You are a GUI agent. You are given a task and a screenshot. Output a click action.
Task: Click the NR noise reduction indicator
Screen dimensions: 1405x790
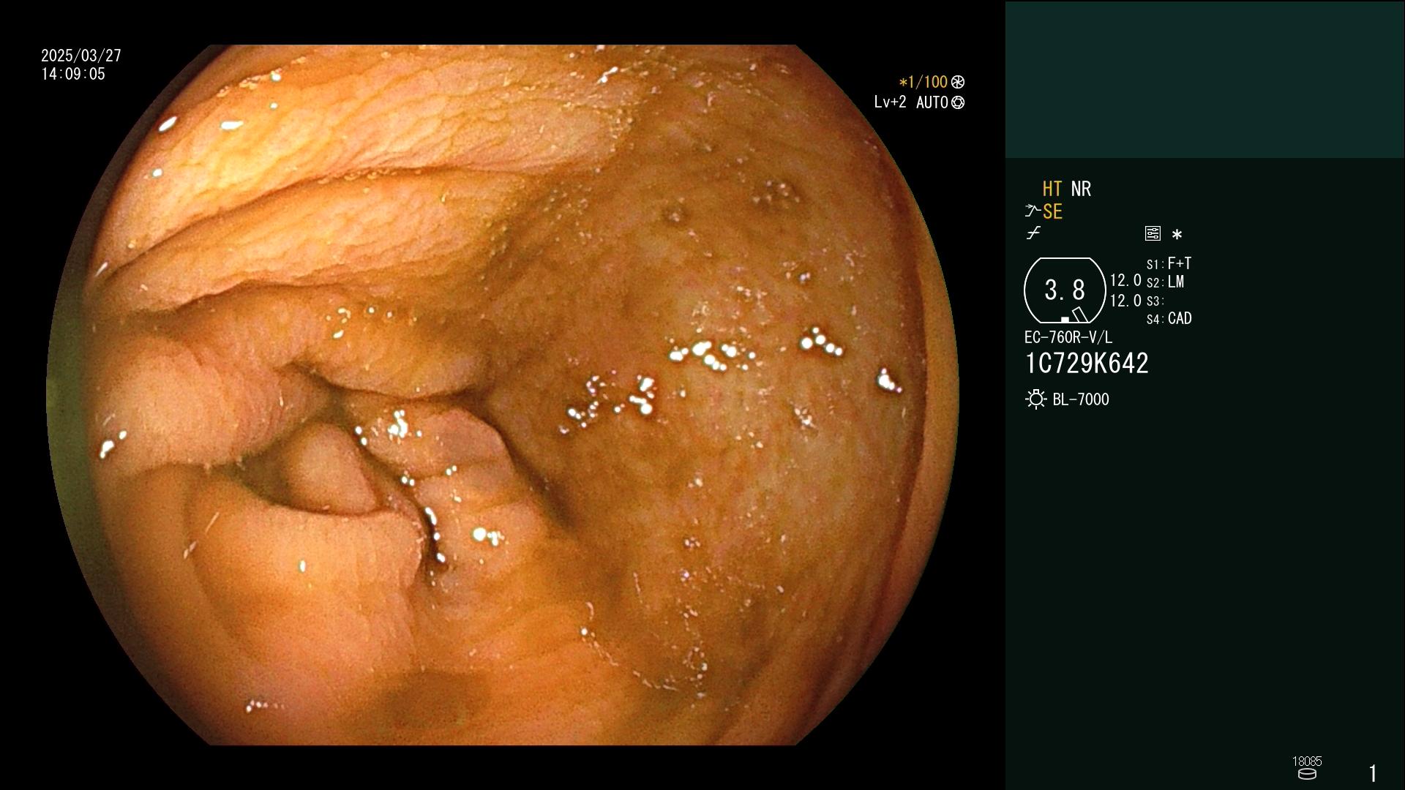(1081, 189)
